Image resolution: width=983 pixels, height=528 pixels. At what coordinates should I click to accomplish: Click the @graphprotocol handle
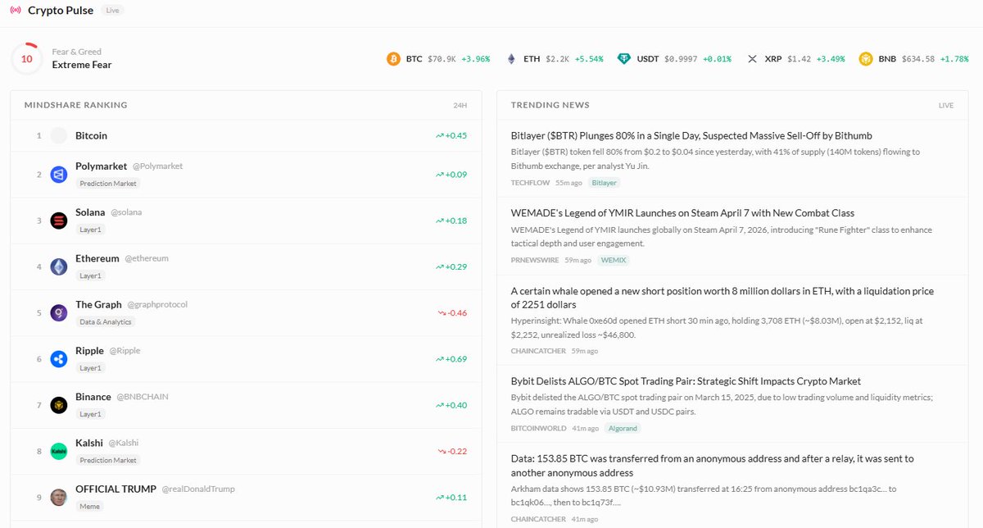(x=157, y=304)
